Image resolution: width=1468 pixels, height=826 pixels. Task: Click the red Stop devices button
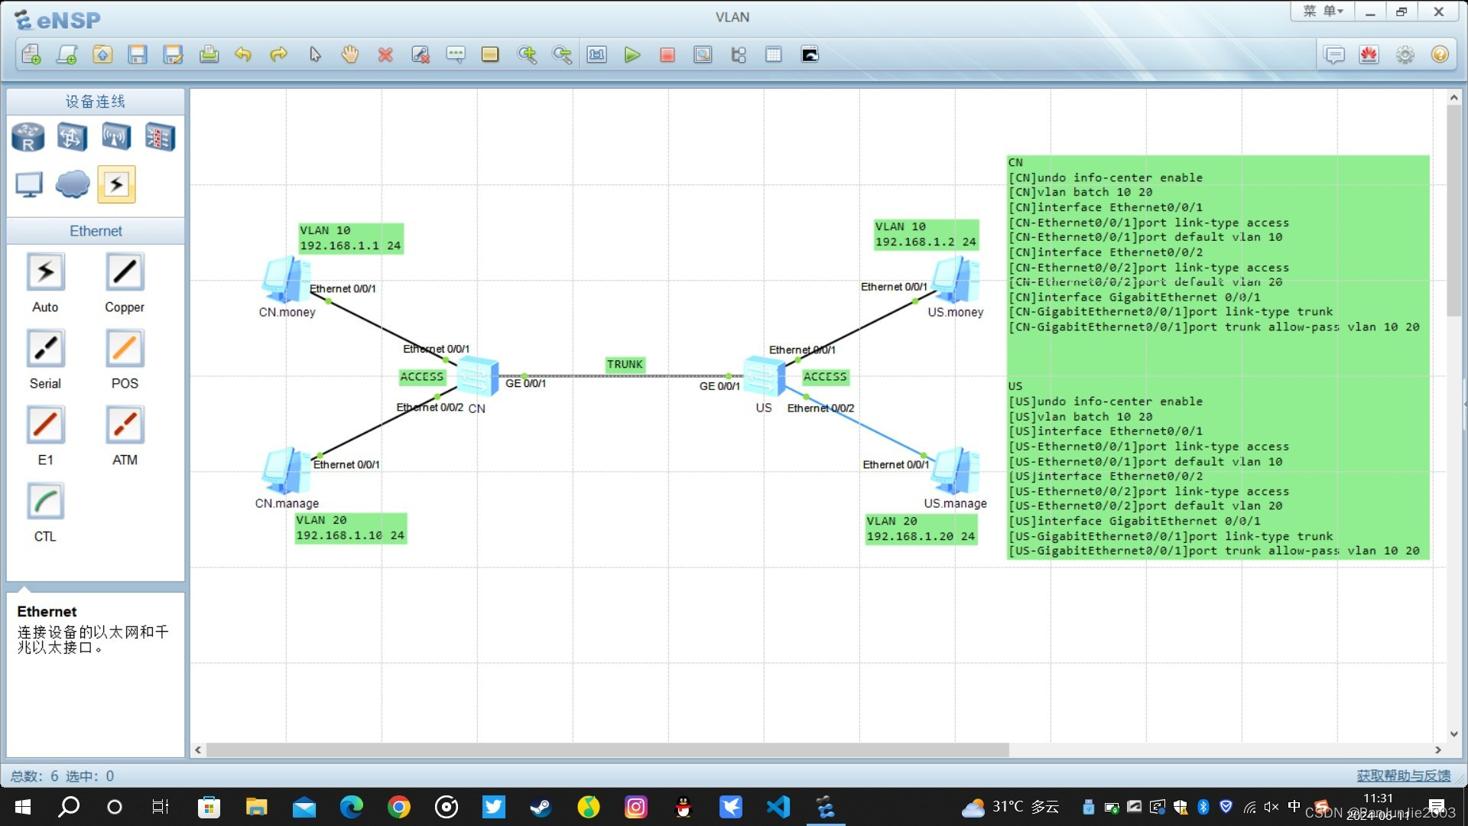click(667, 55)
